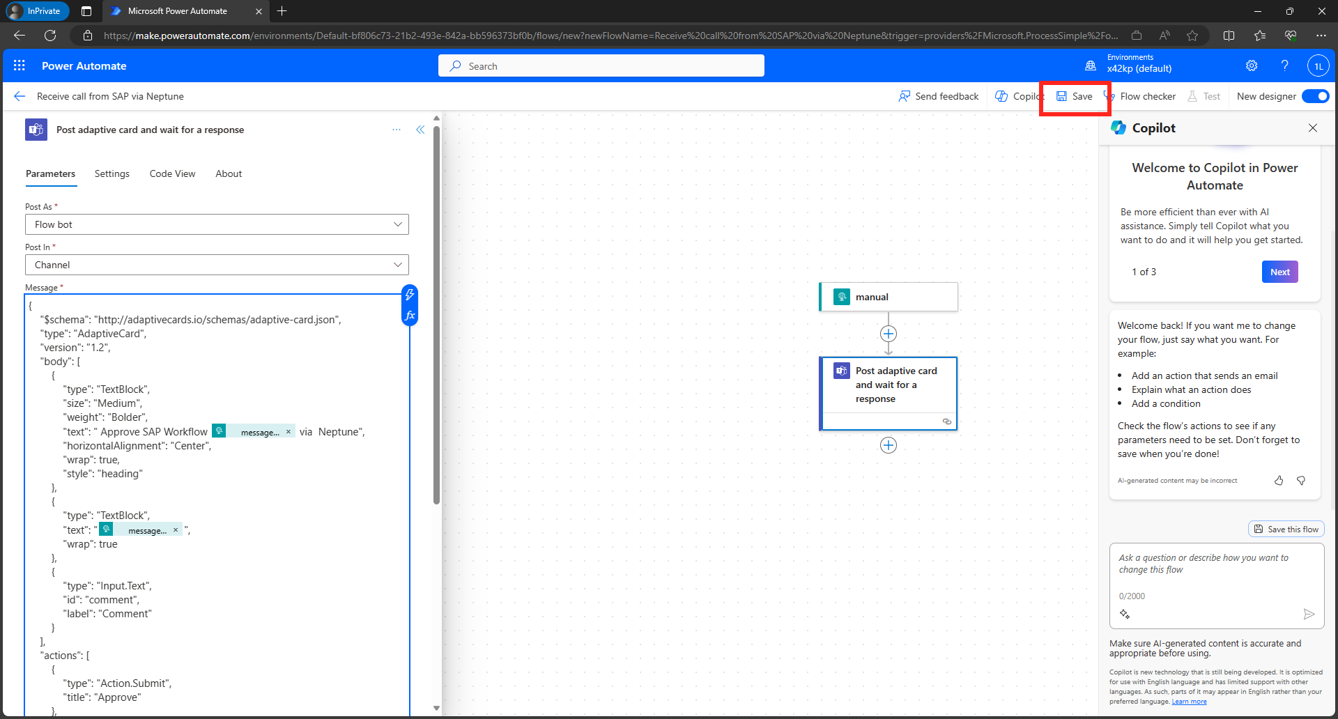
Task: Click Next in the Copilot welcome card
Action: point(1280,272)
